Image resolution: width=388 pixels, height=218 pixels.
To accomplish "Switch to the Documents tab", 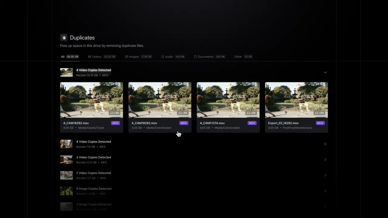I will click(210, 57).
